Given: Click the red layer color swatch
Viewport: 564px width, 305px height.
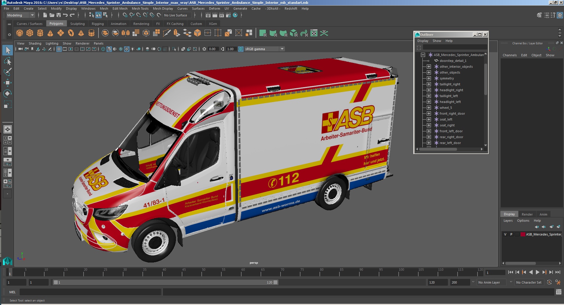Looking at the screenshot, I should [x=523, y=234].
